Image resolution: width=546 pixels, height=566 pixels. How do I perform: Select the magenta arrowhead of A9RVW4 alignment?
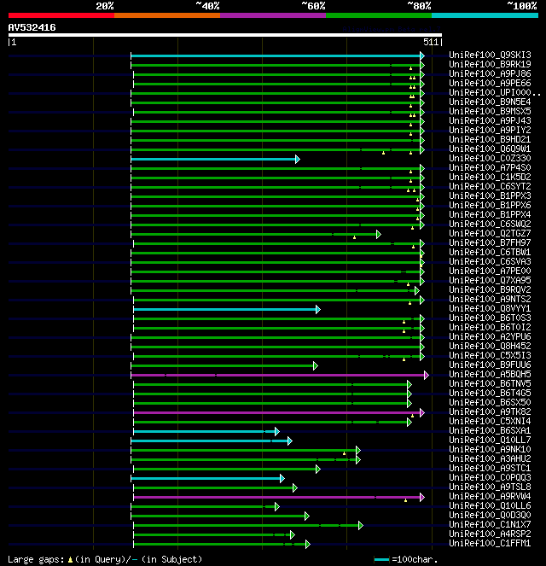click(x=422, y=498)
